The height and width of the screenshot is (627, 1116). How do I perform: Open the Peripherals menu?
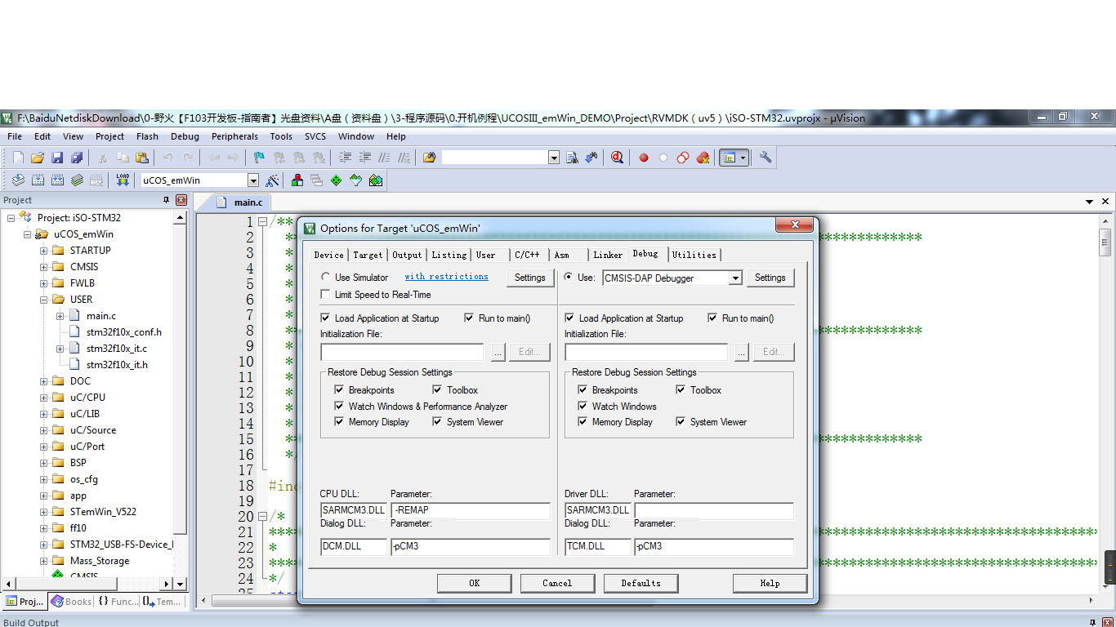click(234, 136)
